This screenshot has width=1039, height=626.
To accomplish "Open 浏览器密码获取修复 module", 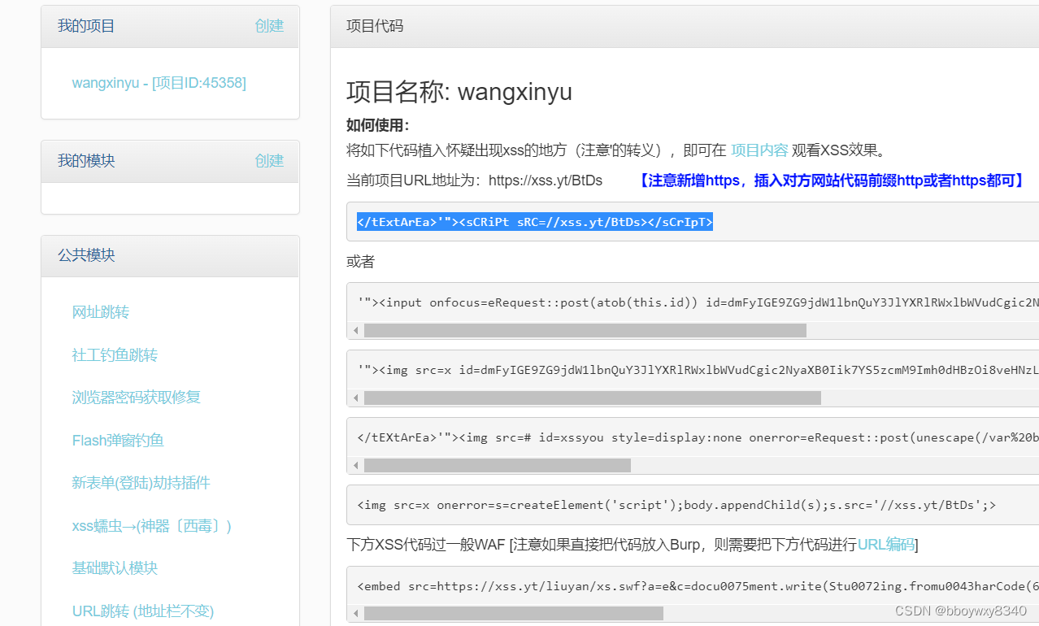I will pos(137,398).
